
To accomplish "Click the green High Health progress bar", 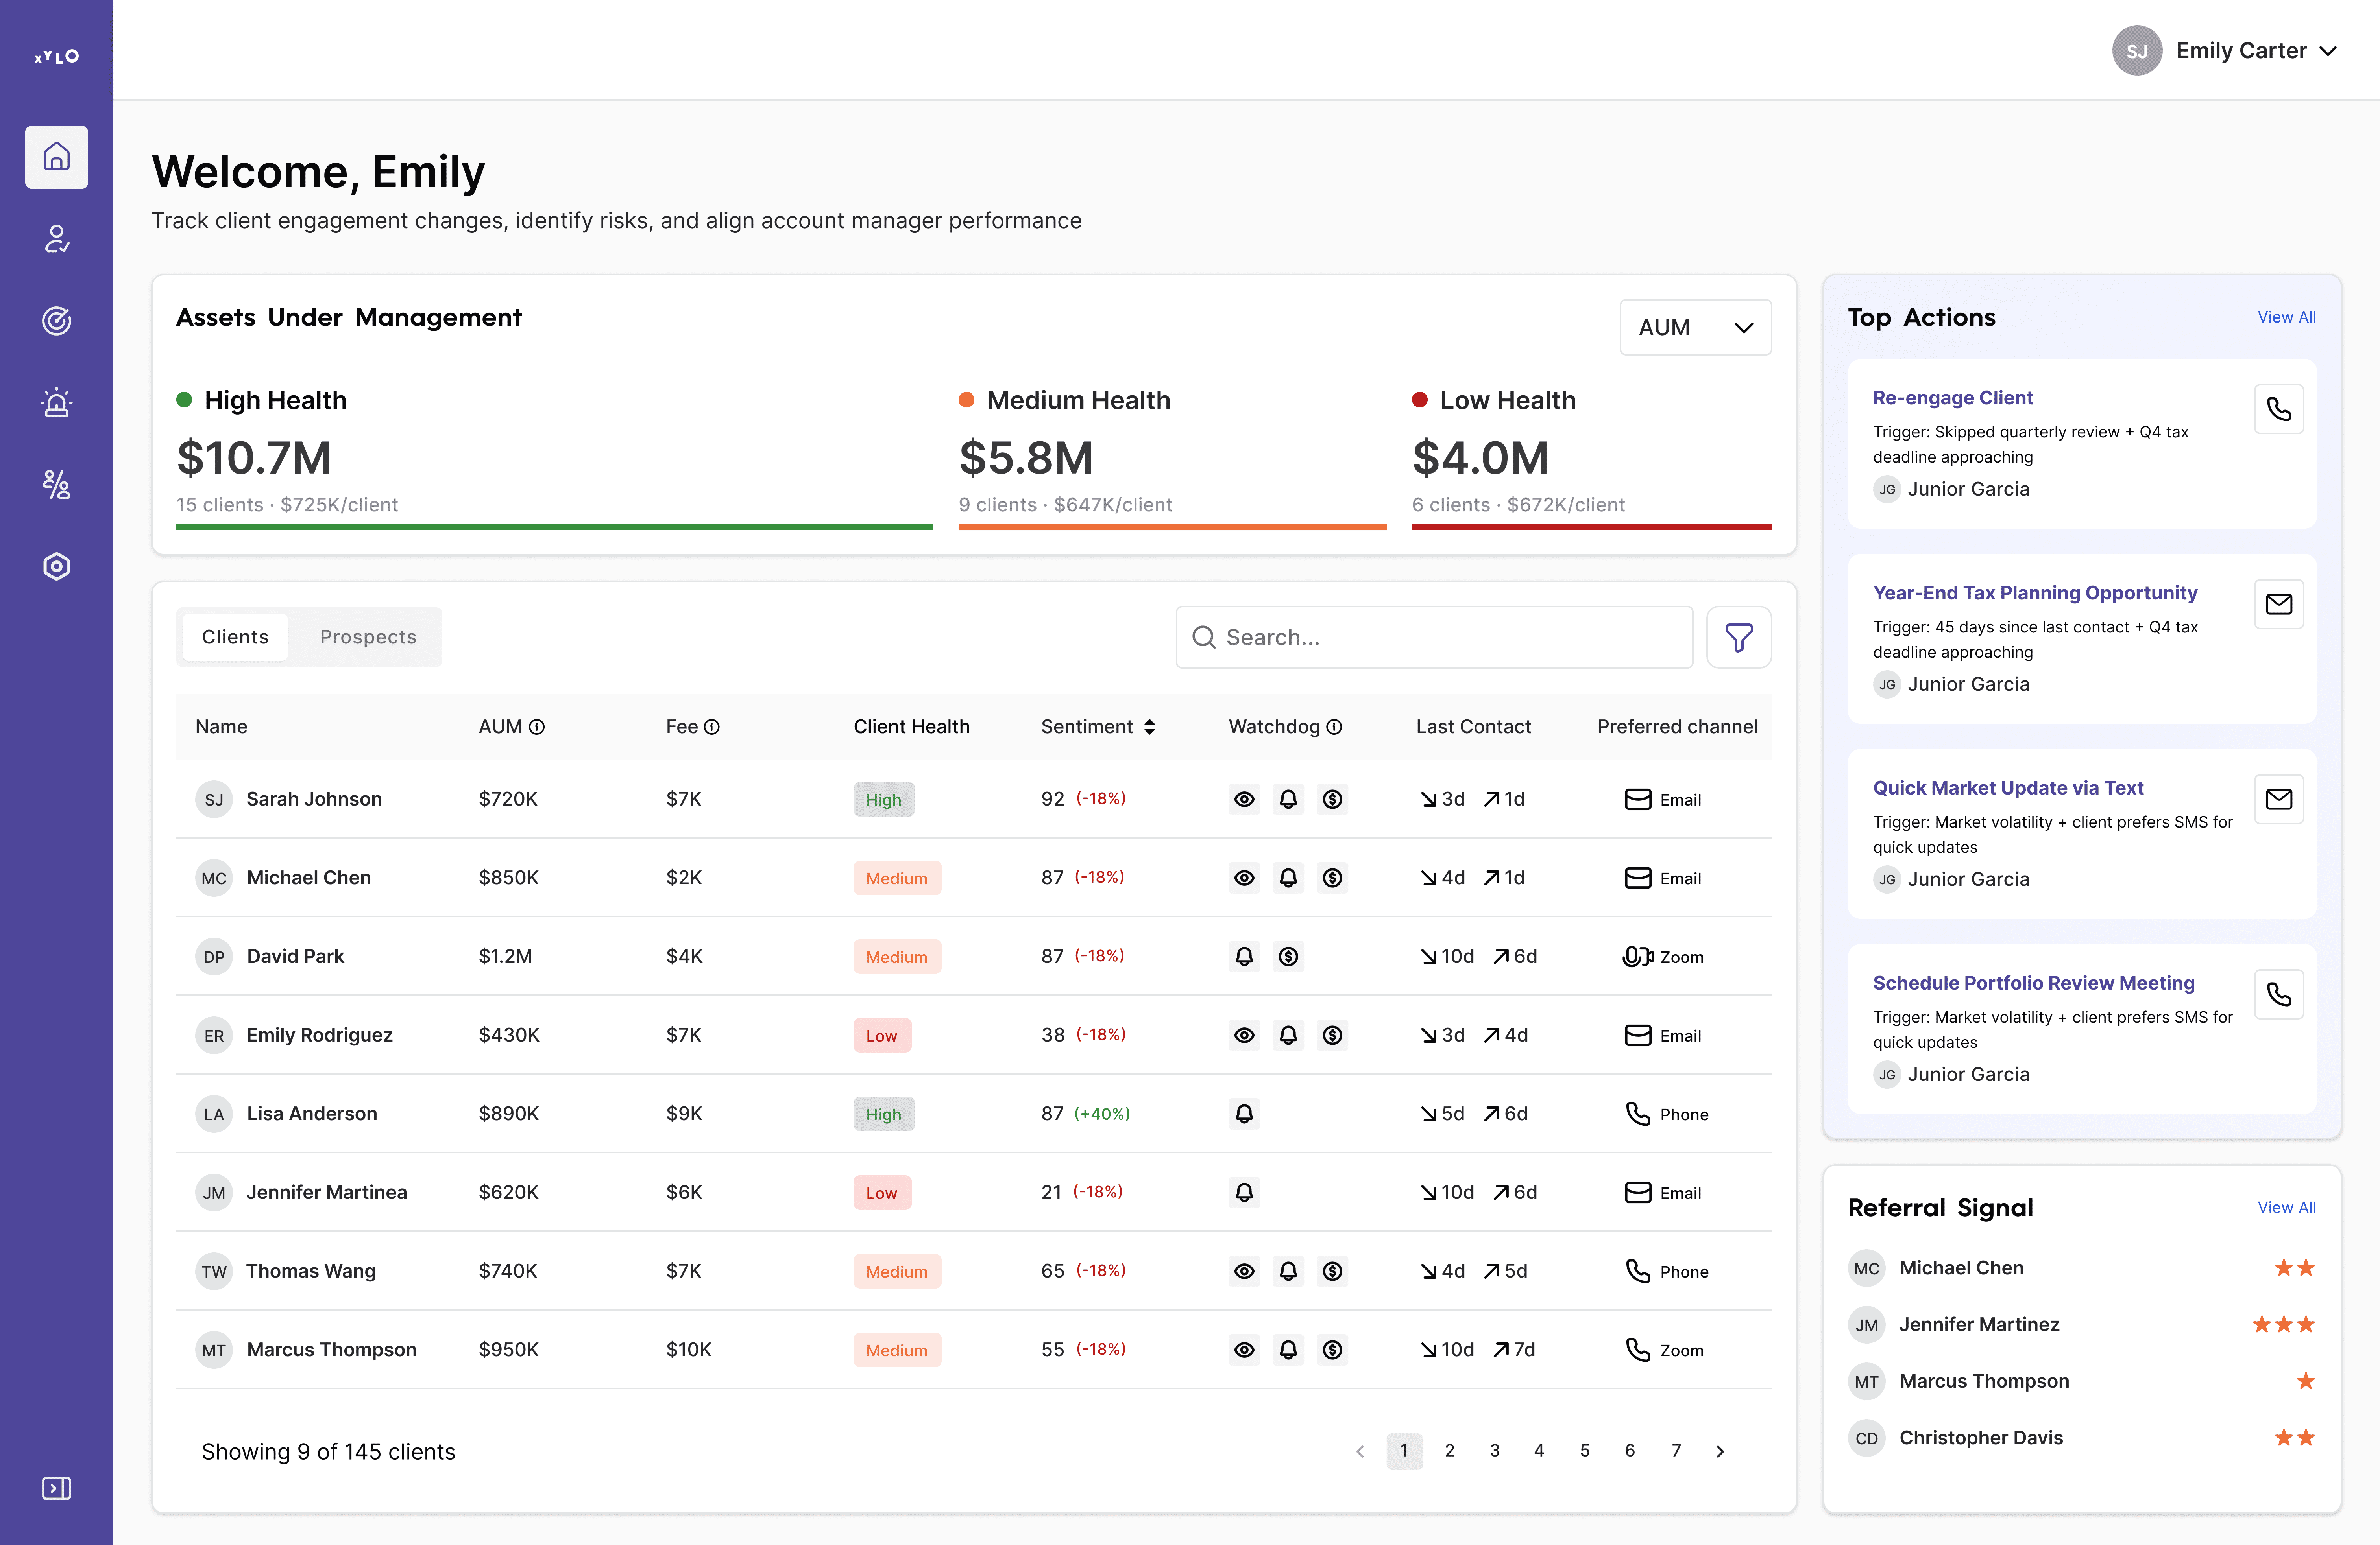I will (x=554, y=527).
